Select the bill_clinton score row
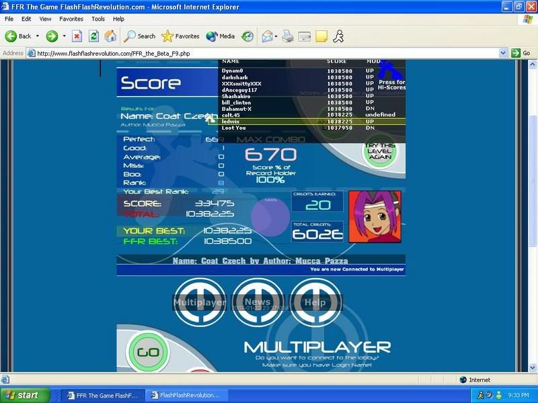The height and width of the screenshot is (403, 538). (312, 103)
